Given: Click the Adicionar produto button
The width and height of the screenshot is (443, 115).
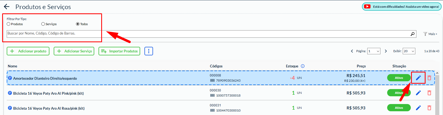Looking at the screenshot, I should [28, 51].
